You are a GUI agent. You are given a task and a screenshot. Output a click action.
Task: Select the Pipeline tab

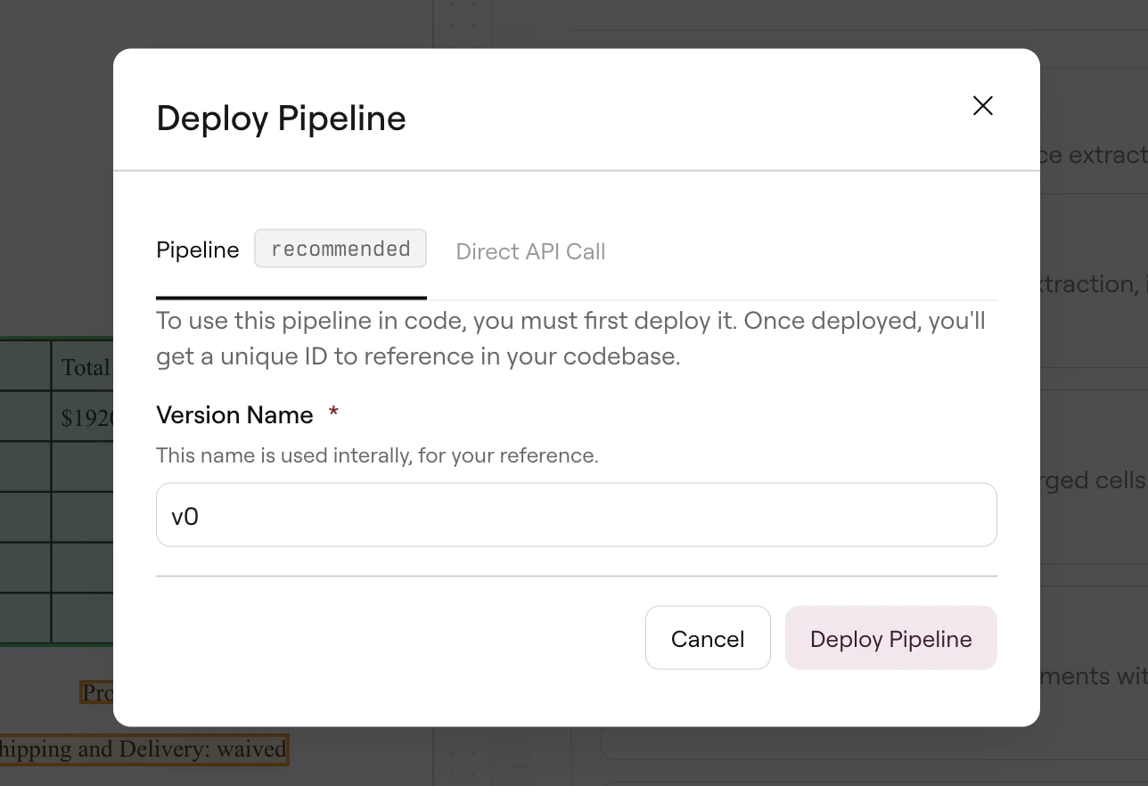(197, 250)
